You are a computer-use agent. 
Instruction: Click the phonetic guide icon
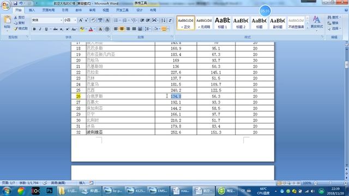click(100, 20)
